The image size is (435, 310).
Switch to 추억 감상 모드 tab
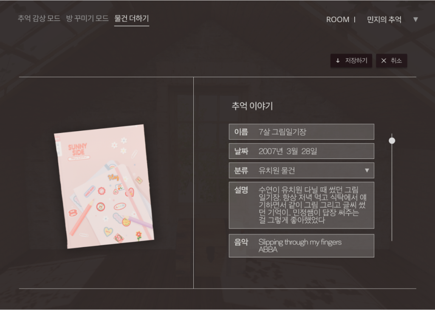(x=39, y=19)
